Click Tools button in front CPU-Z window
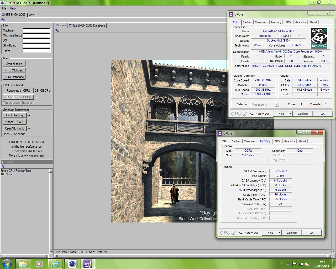 point(270,233)
